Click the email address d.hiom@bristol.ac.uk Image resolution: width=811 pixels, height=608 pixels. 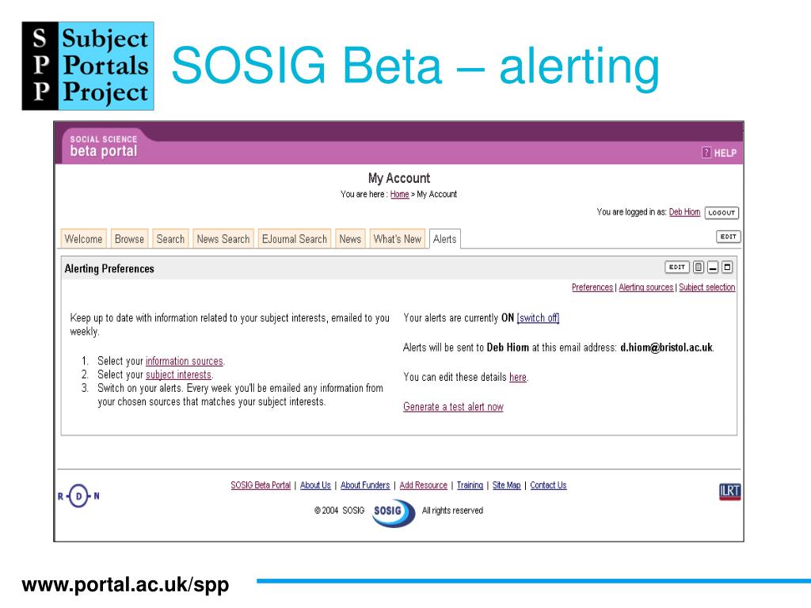[x=666, y=348]
